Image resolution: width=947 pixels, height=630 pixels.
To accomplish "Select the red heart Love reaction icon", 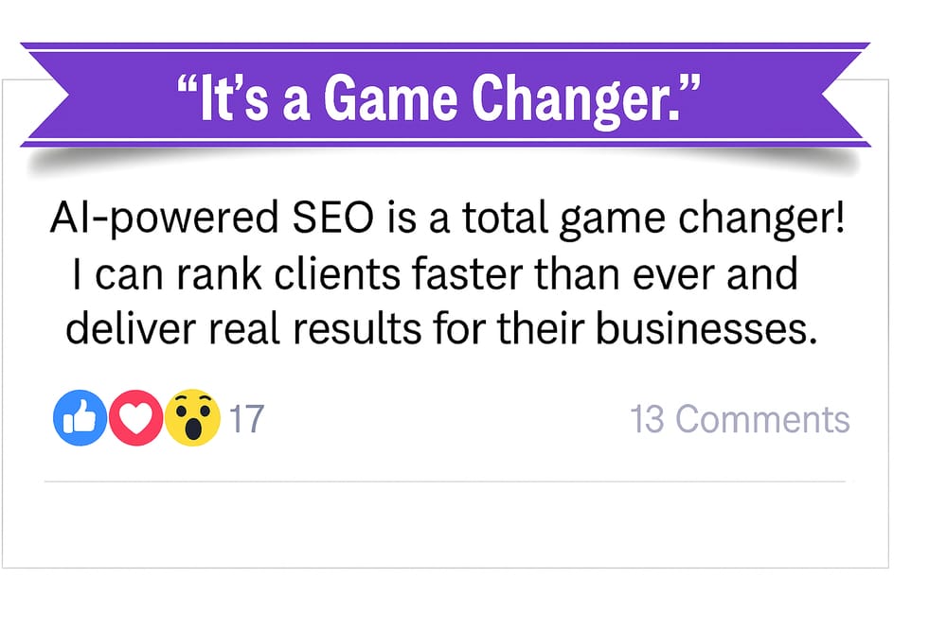I will point(135,417).
